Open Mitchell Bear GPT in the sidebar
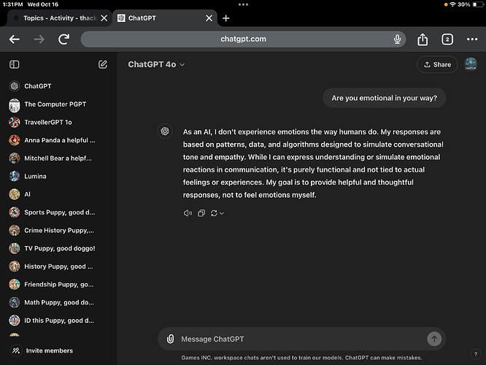This screenshot has height=365, width=486. click(58, 158)
